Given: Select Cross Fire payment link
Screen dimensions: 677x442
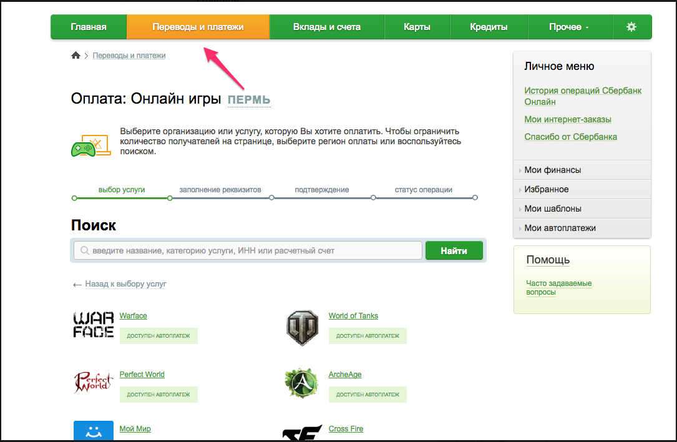Looking at the screenshot, I should pos(346,429).
